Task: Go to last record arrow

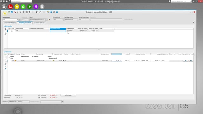Action: click(x=27, y=12)
